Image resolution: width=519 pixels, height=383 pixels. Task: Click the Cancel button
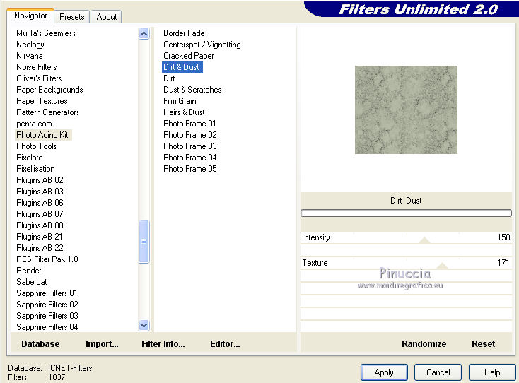[438, 372]
